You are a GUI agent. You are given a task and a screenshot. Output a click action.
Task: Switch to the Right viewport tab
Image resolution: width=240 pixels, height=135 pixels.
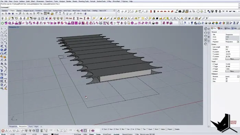(x=36, y=126)
